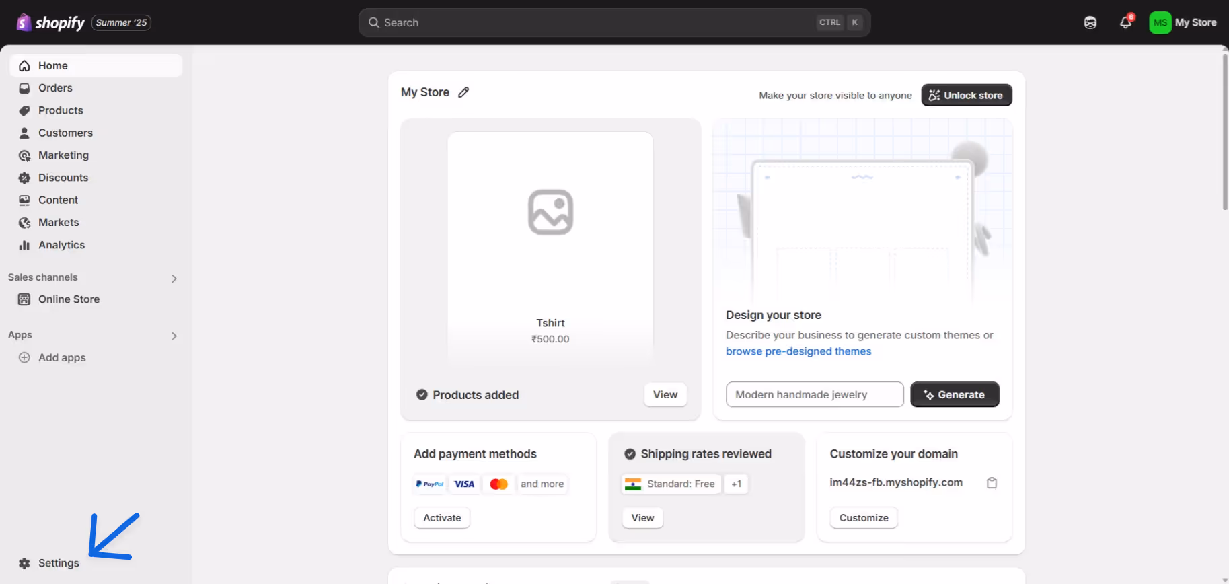Go to Orders in the sidebar
This screenshot has width=1229, height=584.
pos(96,88)
